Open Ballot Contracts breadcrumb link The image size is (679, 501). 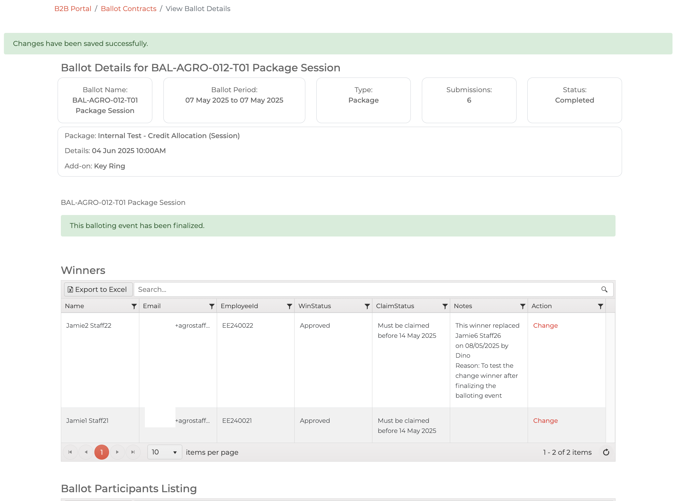coord(129,9)
